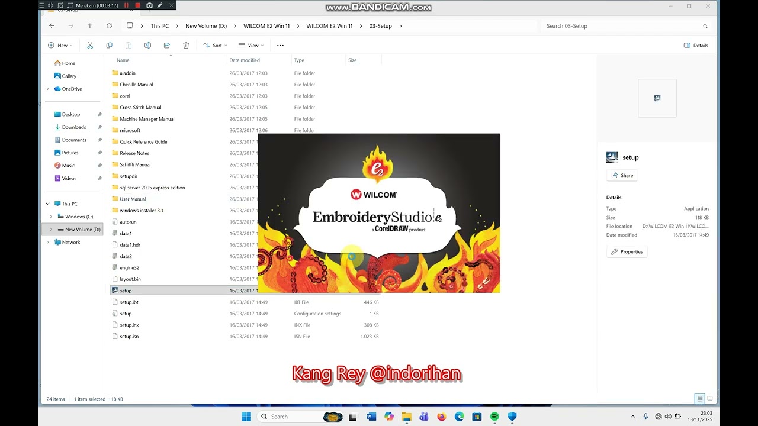Open Windows Start menu

coord(246,417)
